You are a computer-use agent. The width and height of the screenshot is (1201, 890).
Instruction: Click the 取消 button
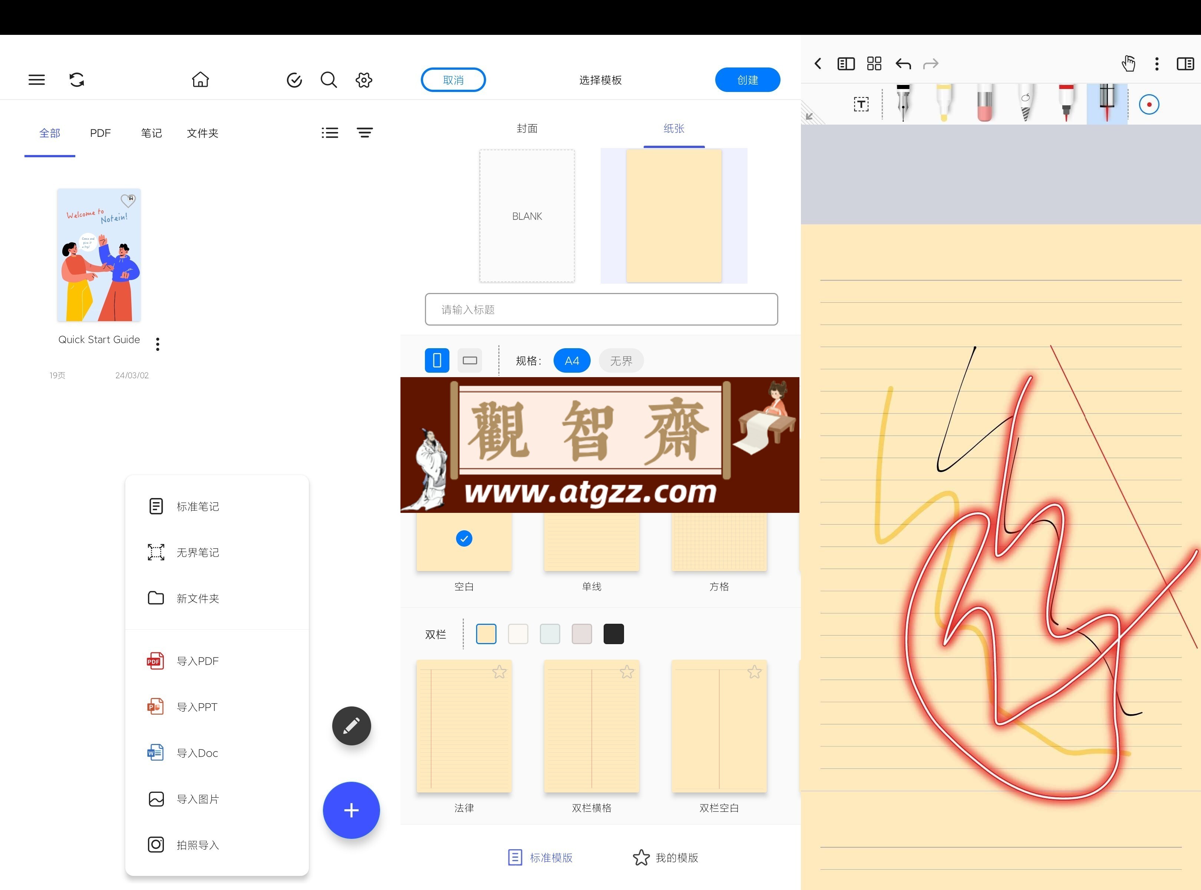tap(453, 80)
